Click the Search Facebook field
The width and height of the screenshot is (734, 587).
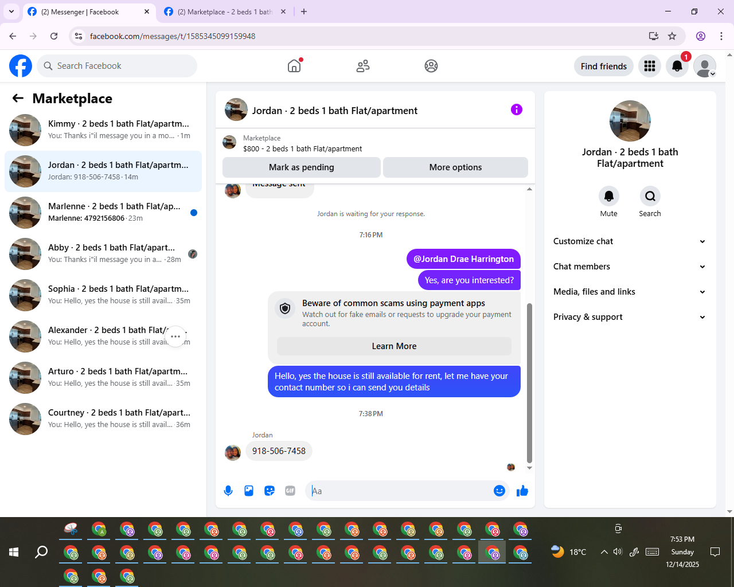pyautogui.click(x=117, y=66)
